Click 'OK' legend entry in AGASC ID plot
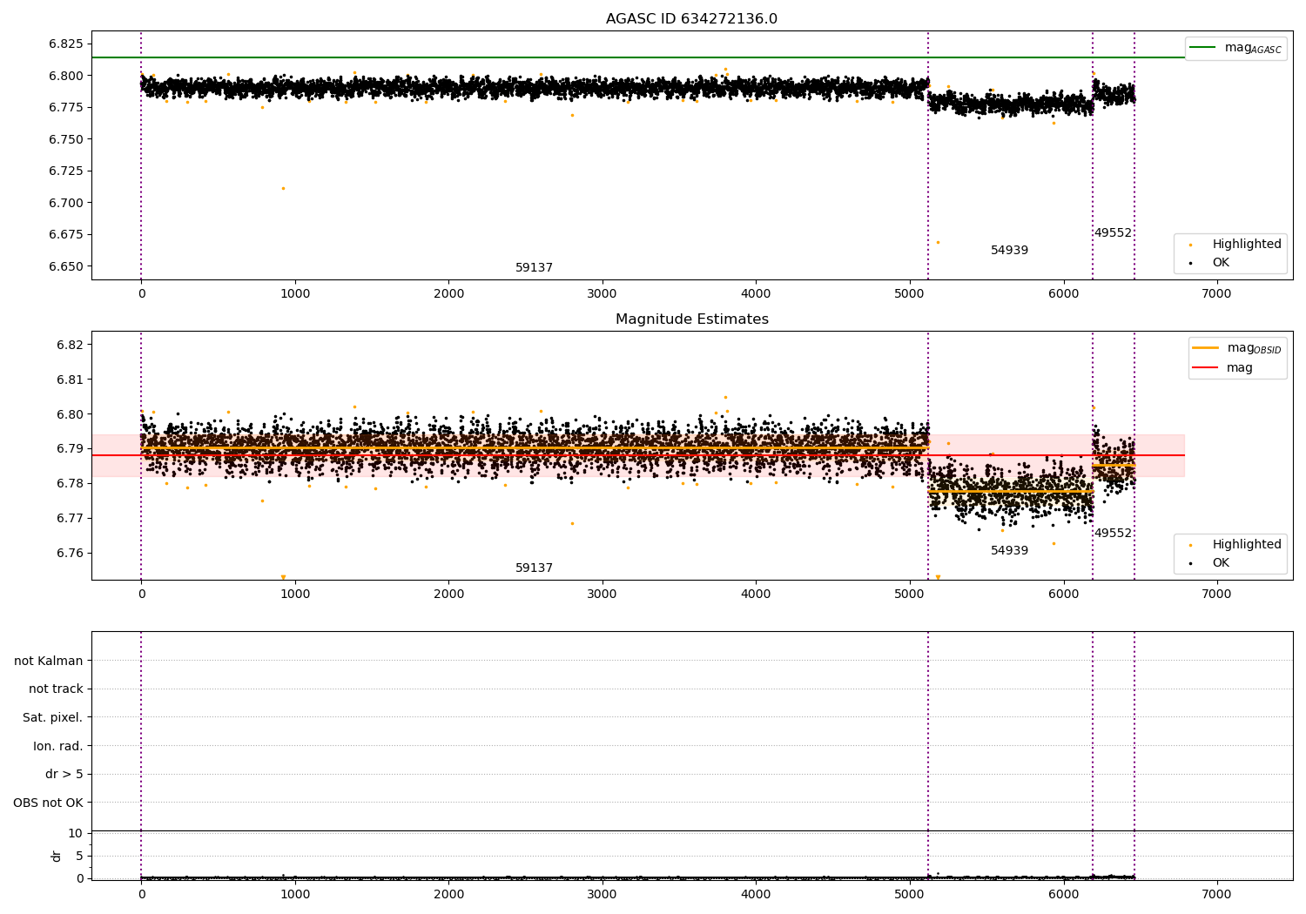The width and height of the screenshot is (1306, 914). (1208, 263)
